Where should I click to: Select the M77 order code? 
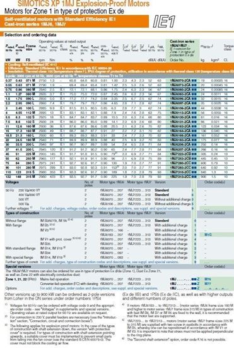tap(208, 283)
